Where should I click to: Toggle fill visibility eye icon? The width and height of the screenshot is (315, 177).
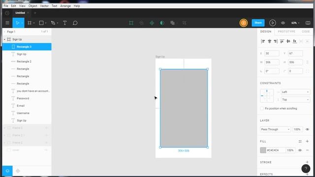pos(300,150)
